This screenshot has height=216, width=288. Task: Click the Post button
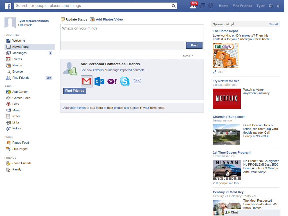click(x=194, y=45)
